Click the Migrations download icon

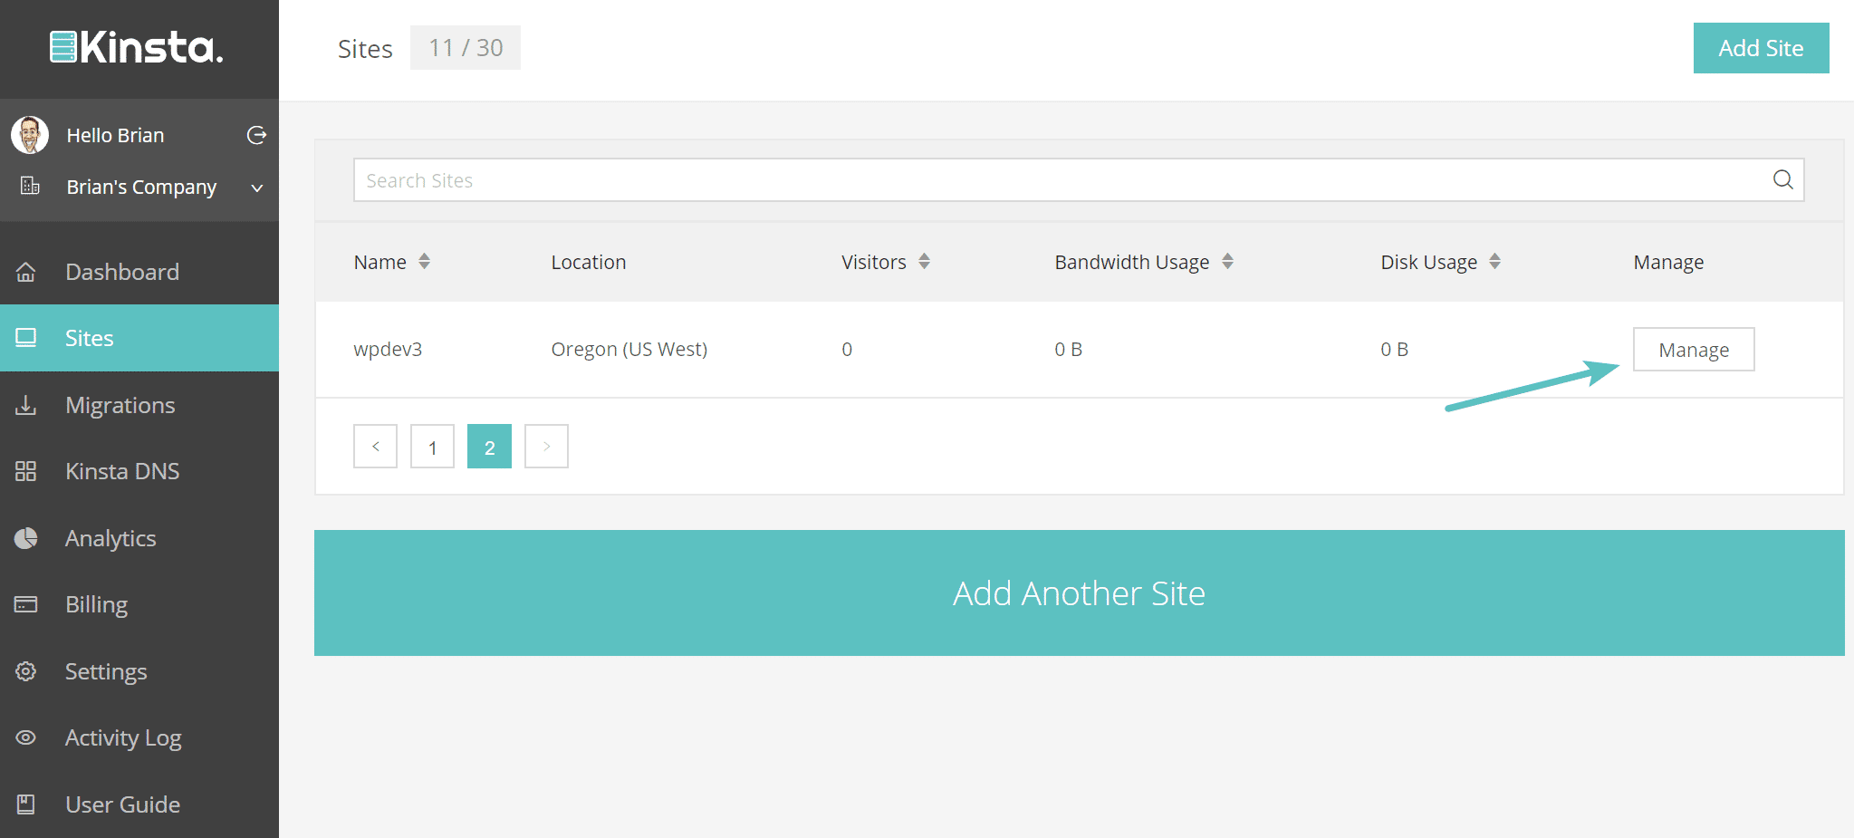pos(26,405)
